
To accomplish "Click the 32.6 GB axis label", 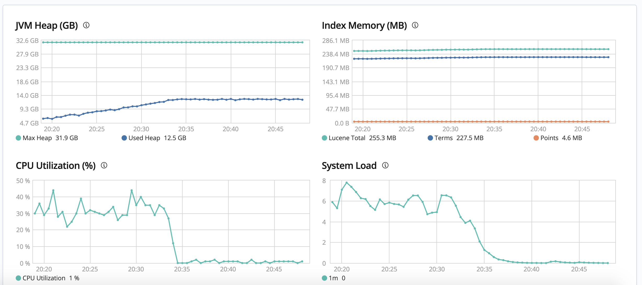I will click(x=27, y=41).
